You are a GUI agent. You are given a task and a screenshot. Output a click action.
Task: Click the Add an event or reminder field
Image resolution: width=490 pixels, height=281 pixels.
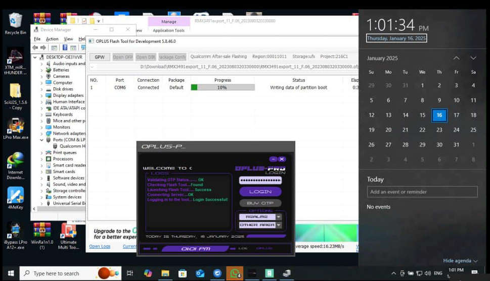coord(422,192)
